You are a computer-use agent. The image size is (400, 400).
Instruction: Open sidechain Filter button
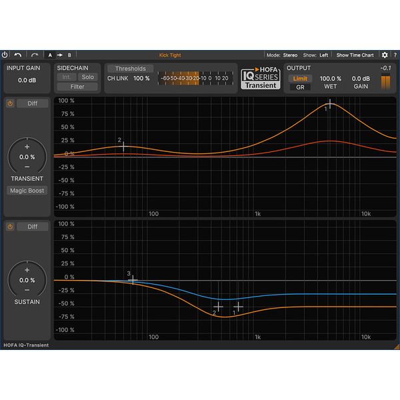[77, 87]
